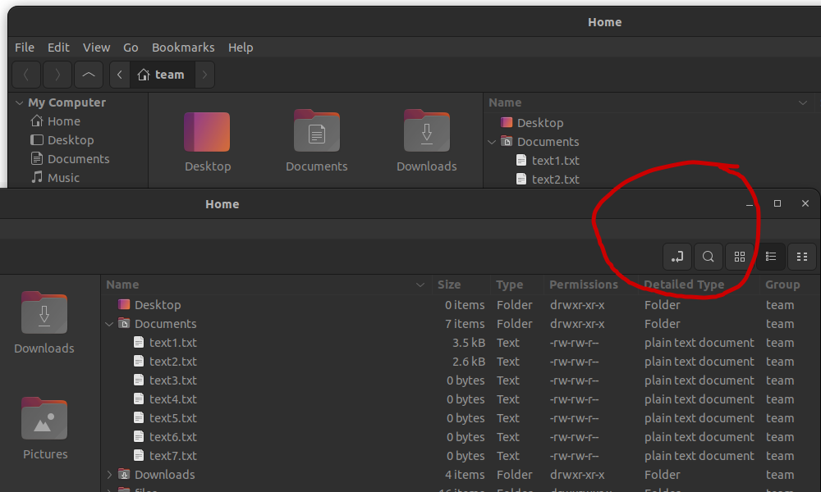The height and width of the screenshot is (492, 821).
Task: Toggle the location entry path button
Action: [x=677, y=257]
